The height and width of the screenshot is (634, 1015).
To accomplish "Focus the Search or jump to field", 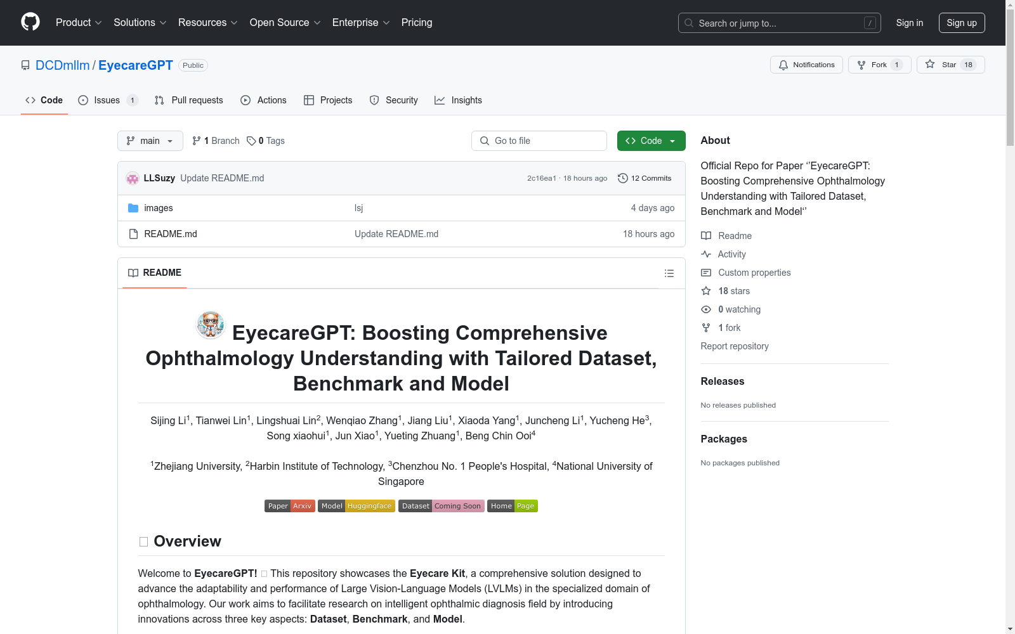I will point(779,23).
